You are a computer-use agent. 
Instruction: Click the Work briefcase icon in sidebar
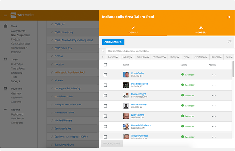tap(5, 26)
